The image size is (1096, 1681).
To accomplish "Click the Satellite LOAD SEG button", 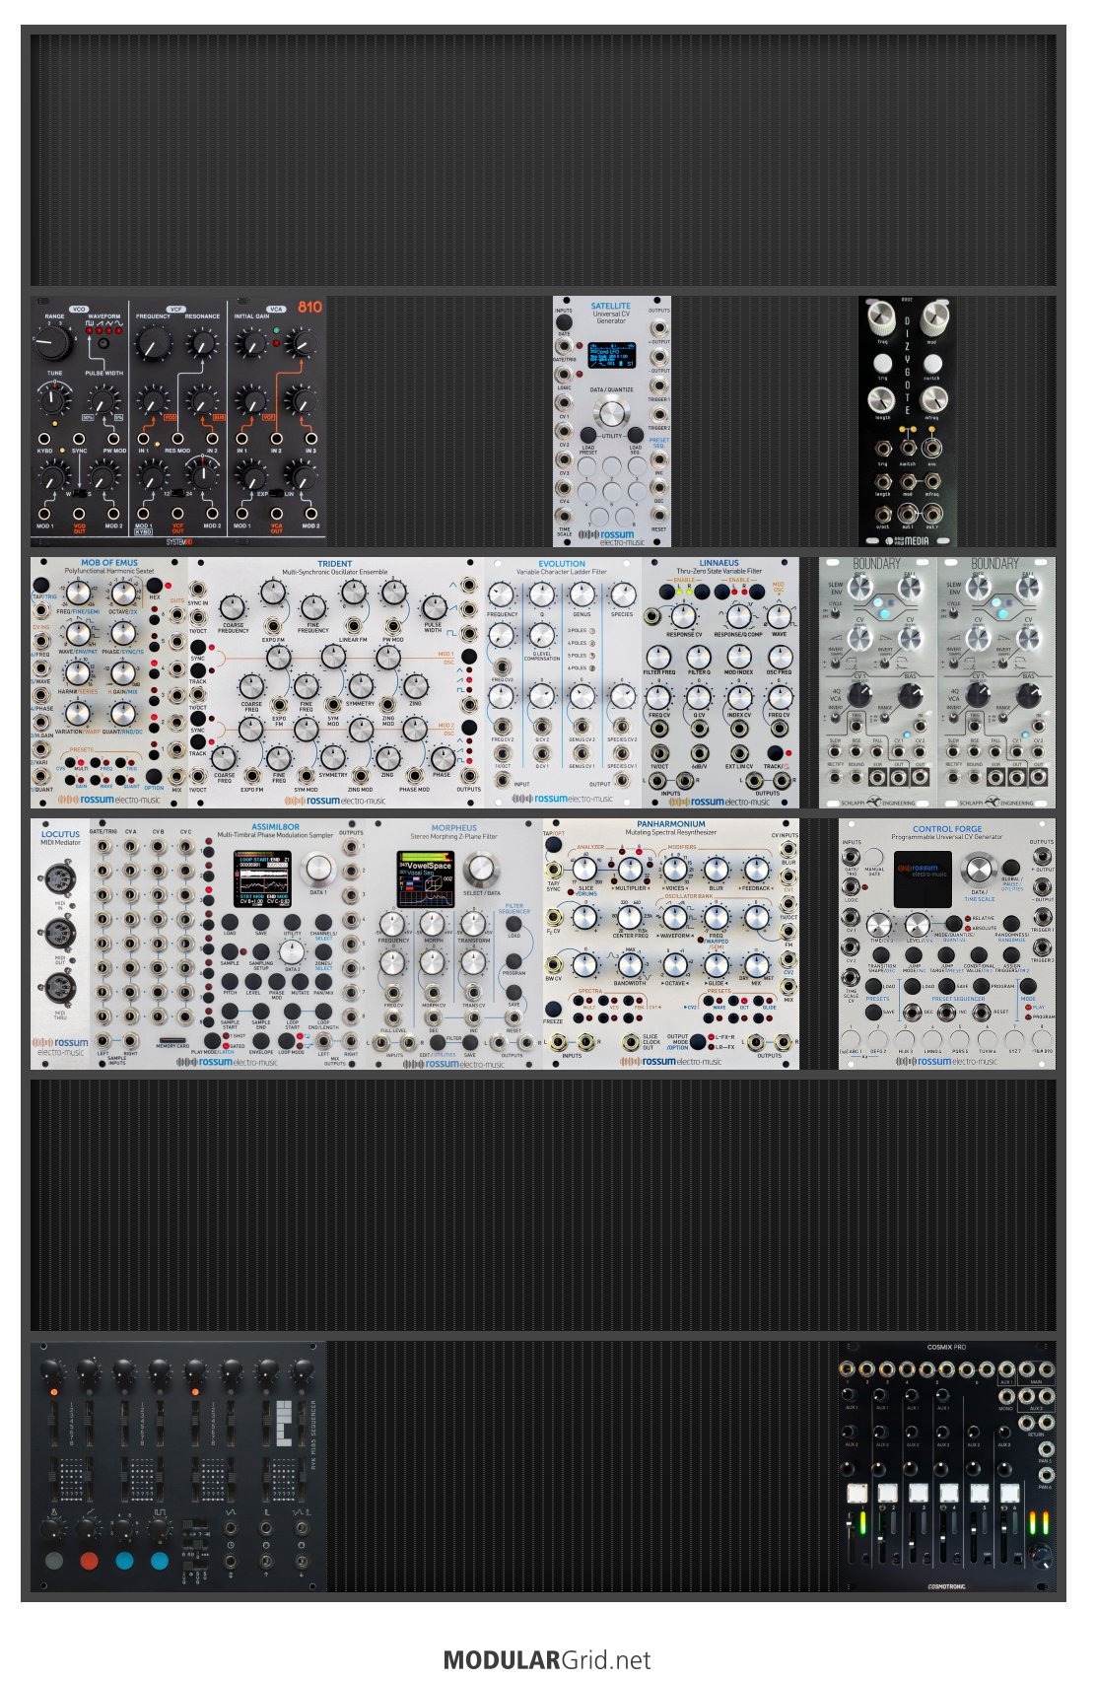I will click(x=636, y=435).
